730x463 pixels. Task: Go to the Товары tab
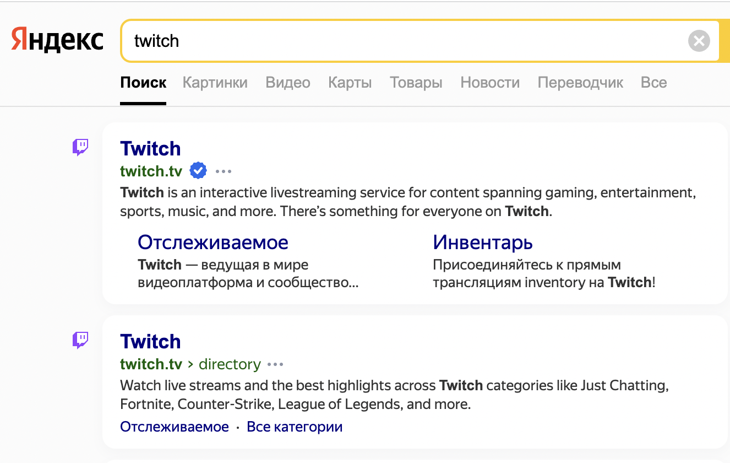click(x=416, y=83)
